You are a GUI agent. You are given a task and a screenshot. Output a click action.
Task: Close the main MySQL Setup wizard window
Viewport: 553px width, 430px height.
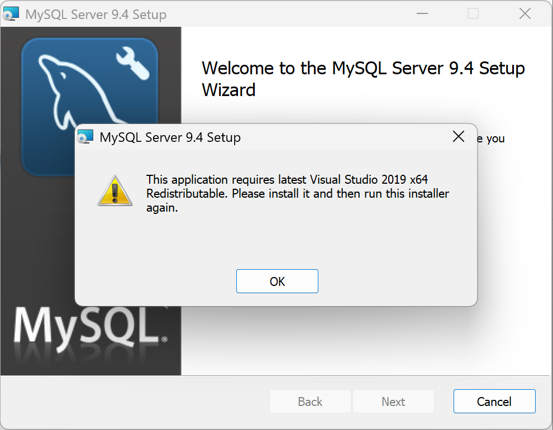(525, 14)
